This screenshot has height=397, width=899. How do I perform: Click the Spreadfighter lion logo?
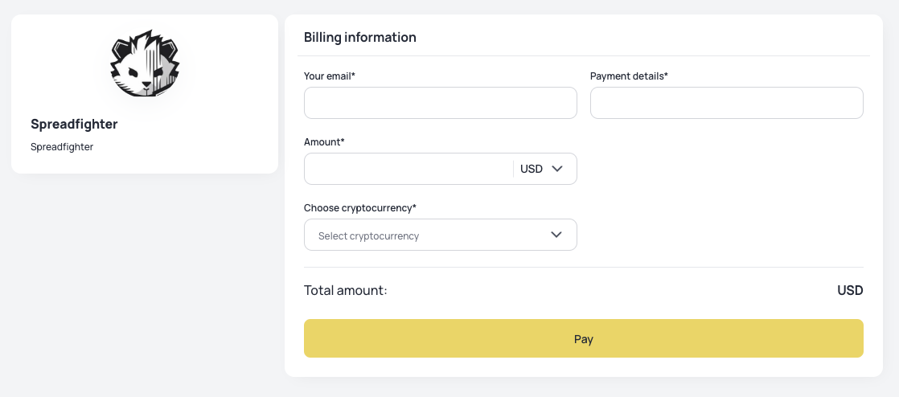click(145, 64)
